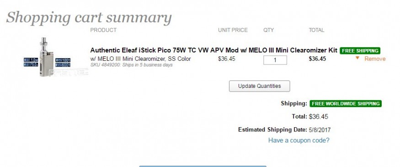Click the bold line total $36.45 in the product row
The height and width of the screenshot is (167, 400).
point(317,59)
